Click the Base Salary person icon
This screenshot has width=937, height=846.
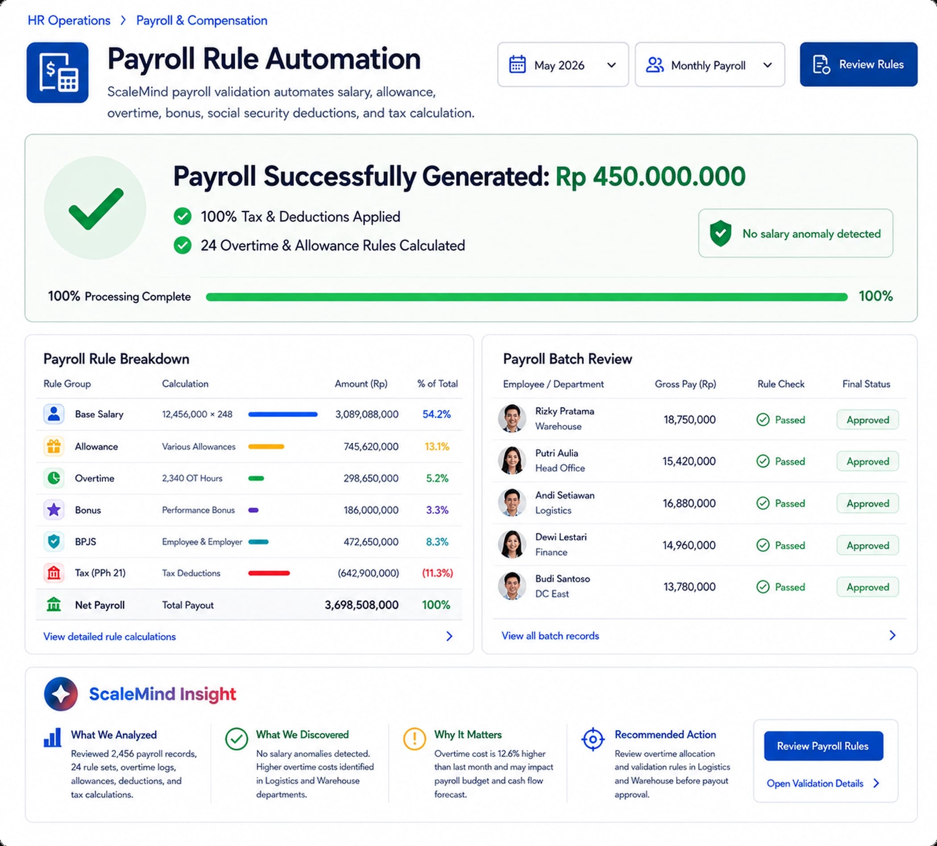[54, 414]
